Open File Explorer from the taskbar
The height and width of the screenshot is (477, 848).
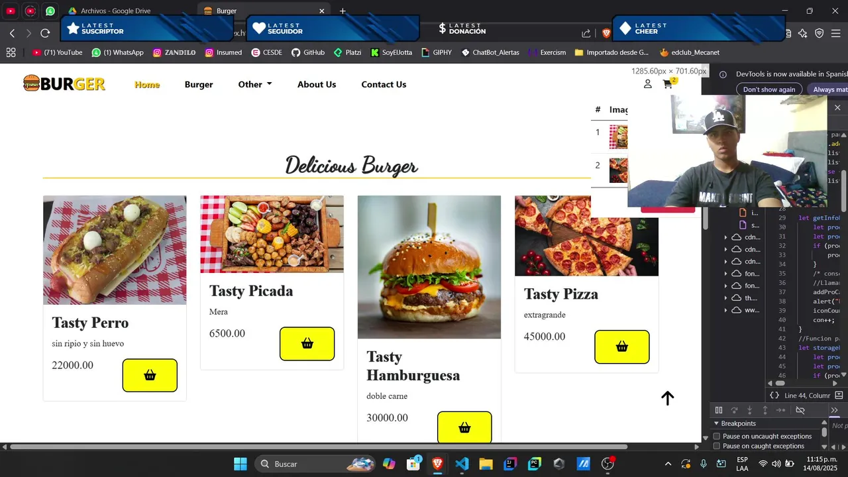(x=486, y=464)
